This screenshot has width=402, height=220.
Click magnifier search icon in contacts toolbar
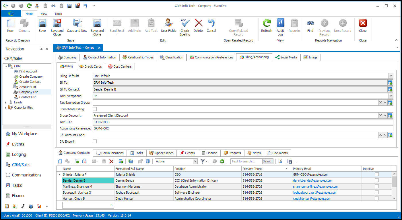tap(280, 161)
